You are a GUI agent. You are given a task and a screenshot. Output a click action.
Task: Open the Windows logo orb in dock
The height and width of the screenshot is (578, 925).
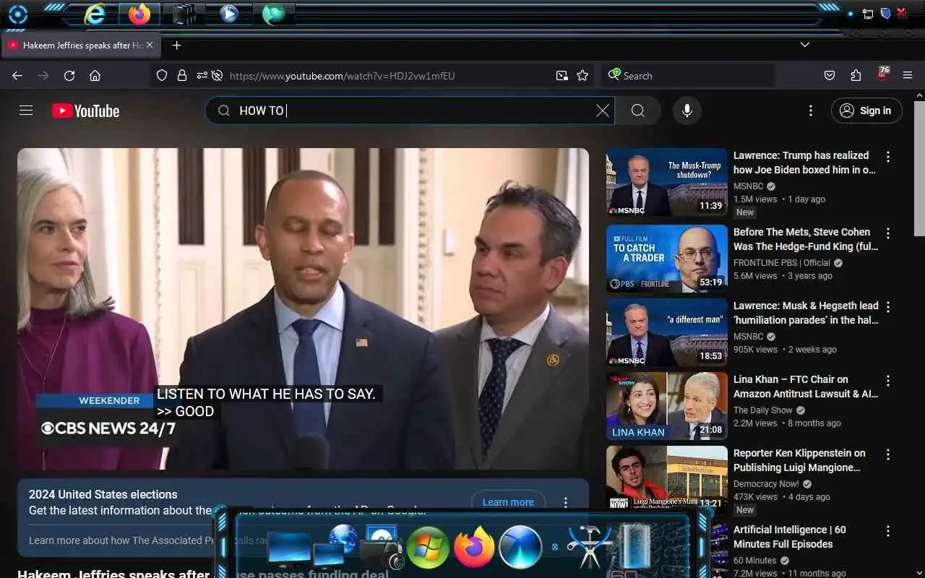coord(427,547)
